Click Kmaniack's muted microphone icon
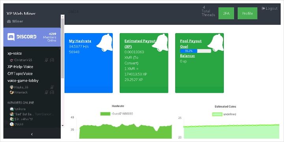This screenshot has height=142, width=284. pos(47,92)
